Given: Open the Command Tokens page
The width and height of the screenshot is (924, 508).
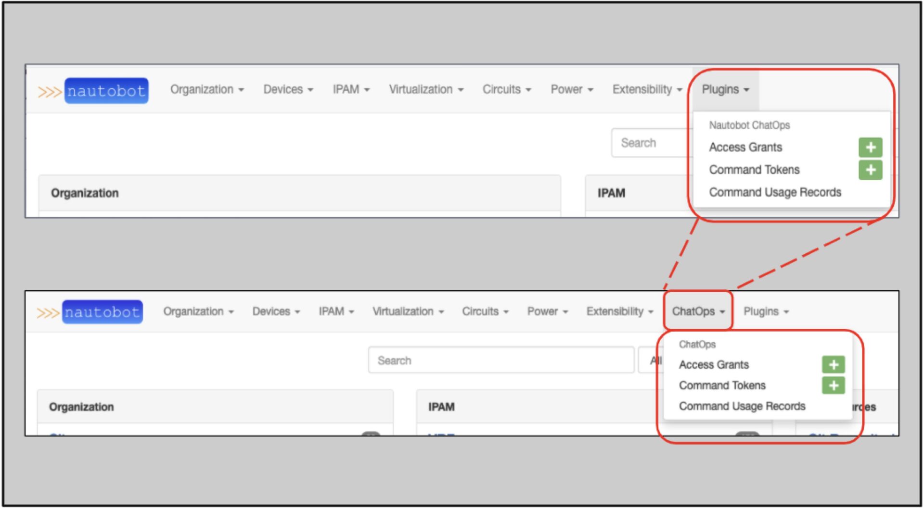Looking at the screenshot, I should [754, 170].
